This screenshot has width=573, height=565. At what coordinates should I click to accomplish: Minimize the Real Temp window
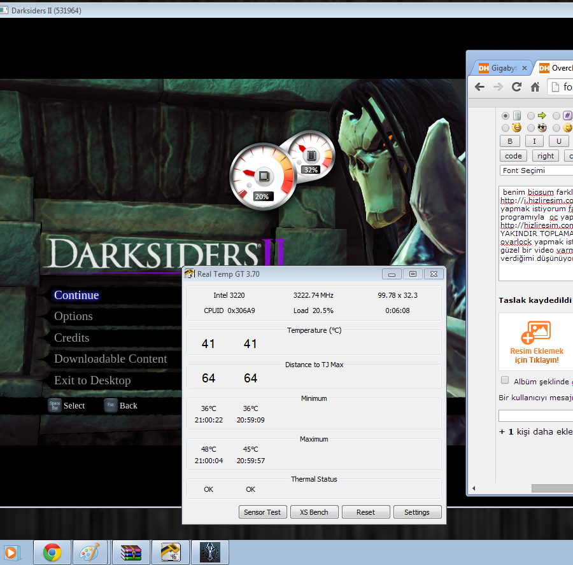[x=392, y=274]
